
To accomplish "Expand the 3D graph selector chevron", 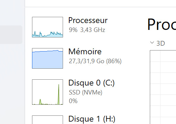I will [152, 43].
